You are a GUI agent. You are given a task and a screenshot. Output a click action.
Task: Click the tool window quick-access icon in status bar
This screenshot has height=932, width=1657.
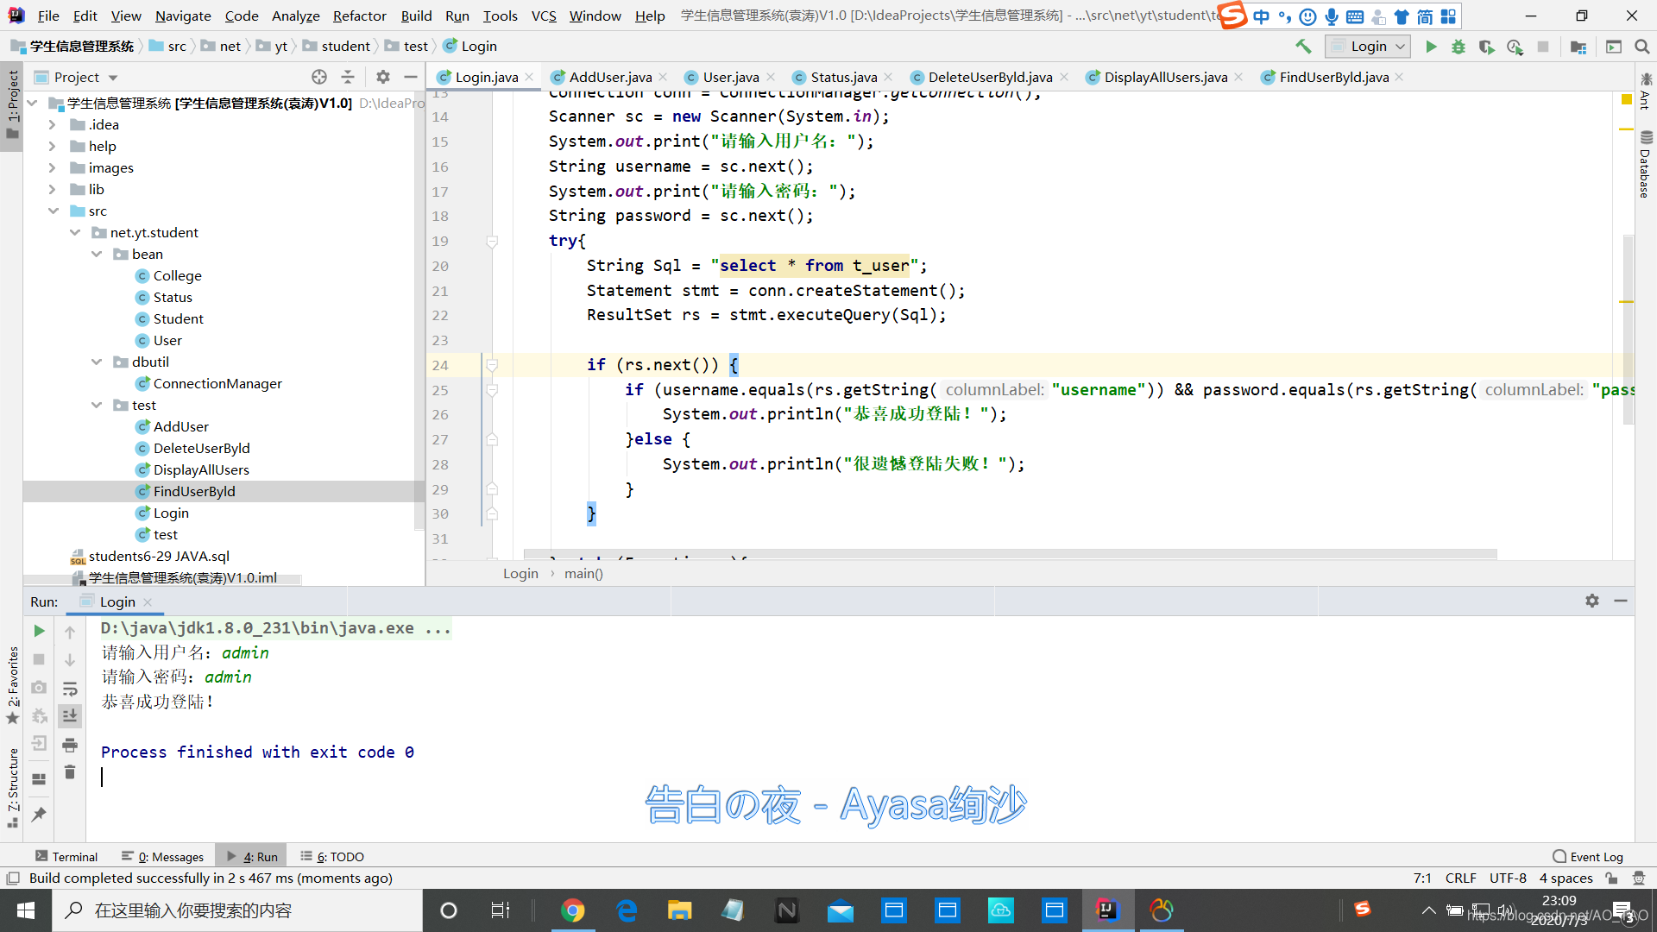click(13, 878)
